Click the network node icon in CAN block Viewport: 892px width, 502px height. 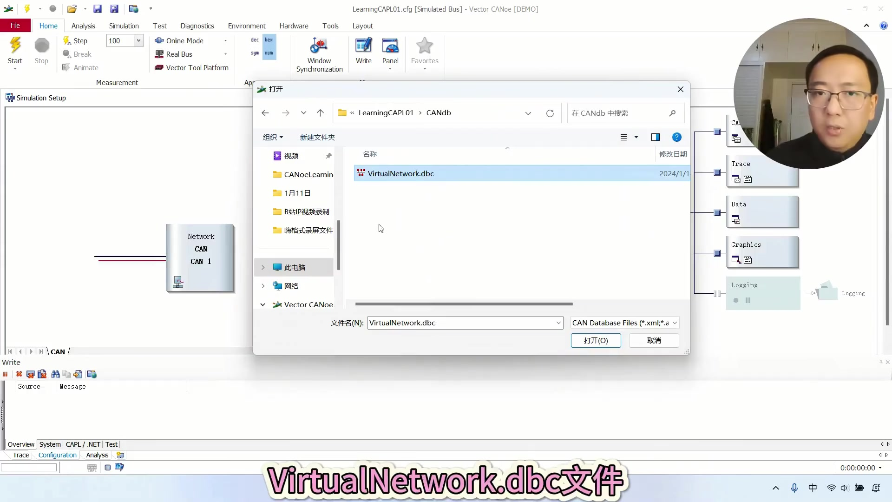click(178, 282)
